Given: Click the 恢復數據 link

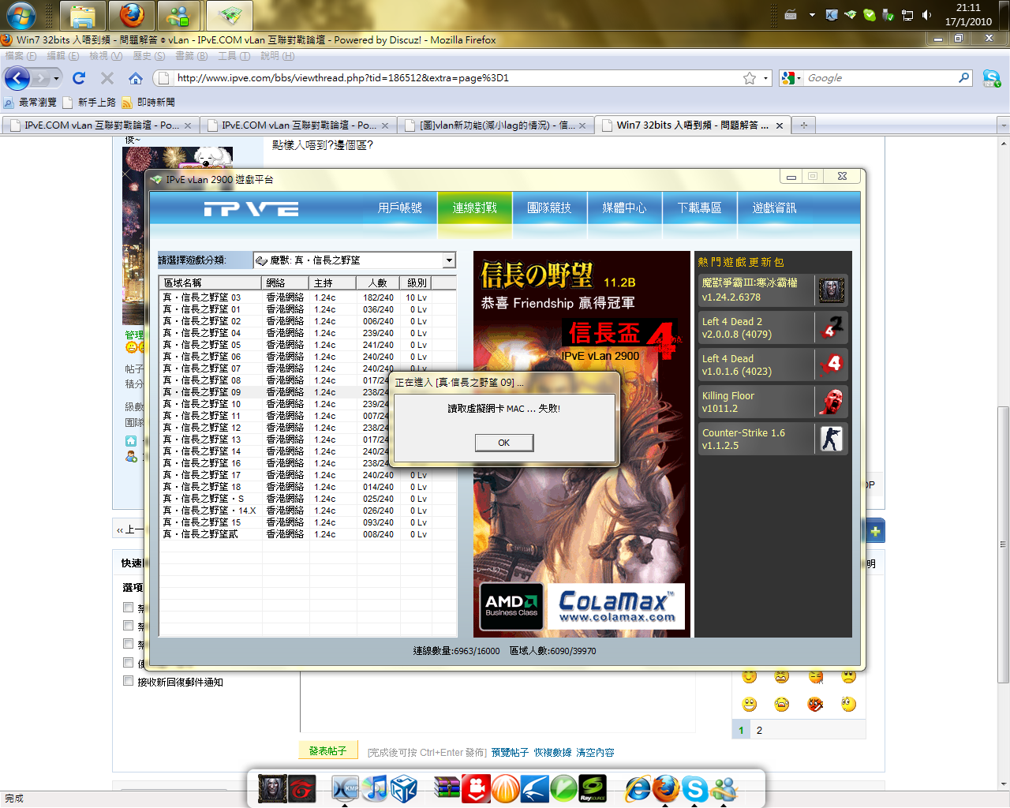Looking at the screenshot, I should (x=552, y=753).
